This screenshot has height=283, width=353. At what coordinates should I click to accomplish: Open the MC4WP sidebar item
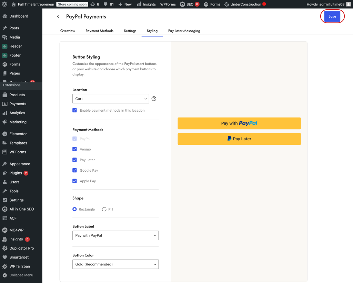pos(17,230)
